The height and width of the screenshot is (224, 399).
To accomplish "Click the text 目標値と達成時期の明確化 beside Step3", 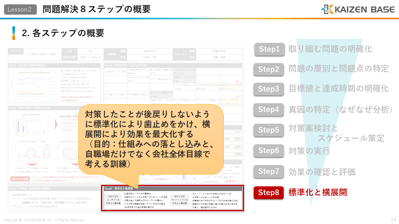I will [x=339, y=88].
